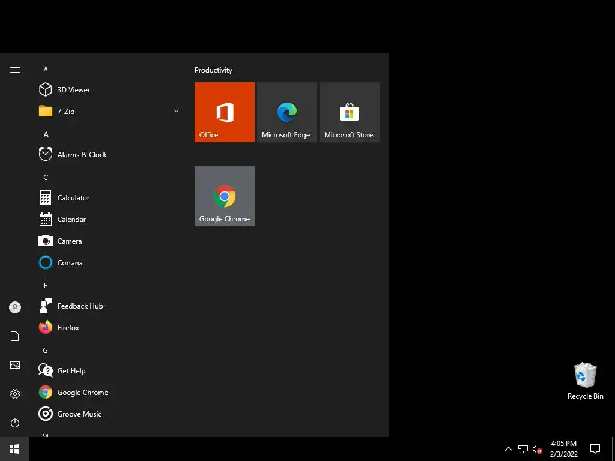Click the Office tile
615x461 pixels.
point(225,112)
